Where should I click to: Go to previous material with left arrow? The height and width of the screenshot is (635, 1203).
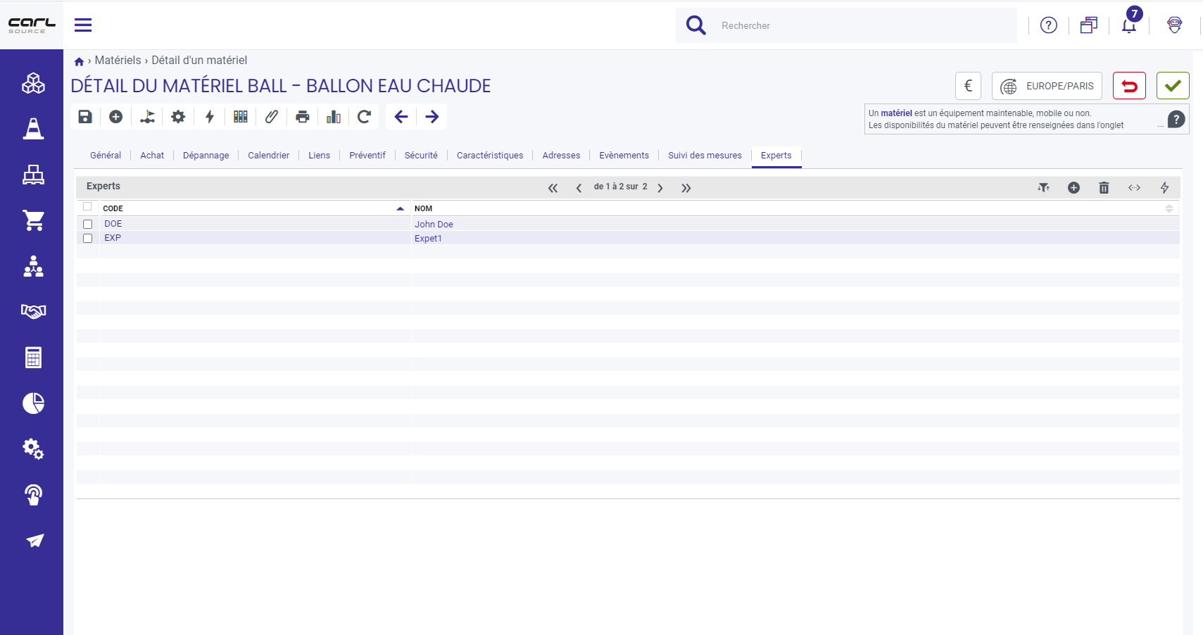[401, 117]
